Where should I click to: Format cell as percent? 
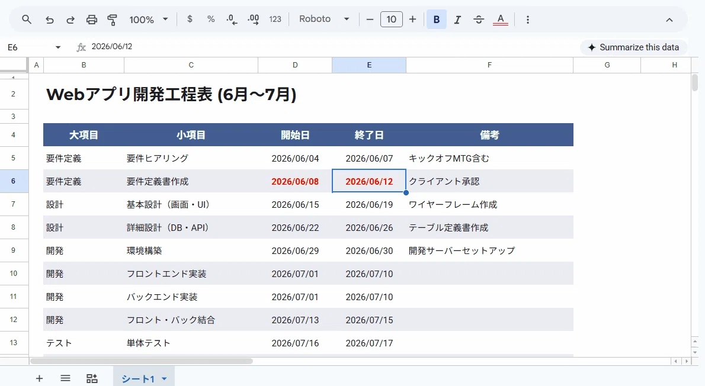click(211, 19)
